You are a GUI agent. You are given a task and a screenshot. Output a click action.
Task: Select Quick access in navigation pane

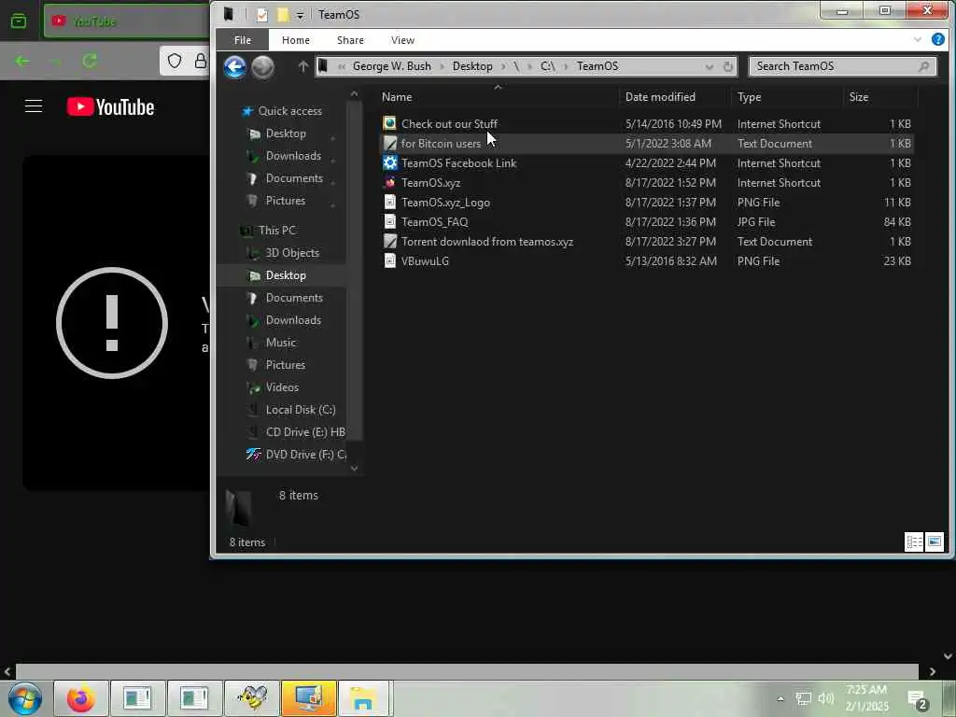tap(289, 111)
